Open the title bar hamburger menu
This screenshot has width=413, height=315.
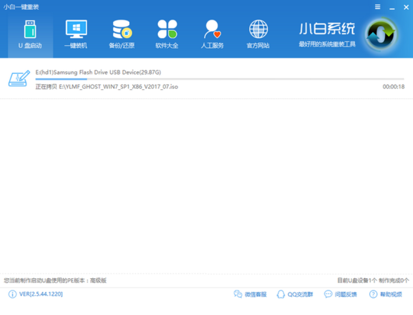coord(377,6)
